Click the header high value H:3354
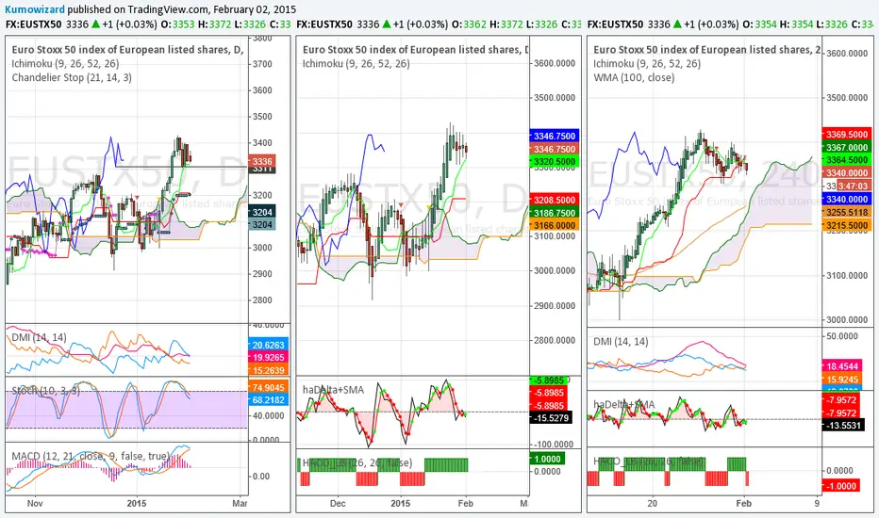This screenshot has width=879, height=518. coord(797,24)
